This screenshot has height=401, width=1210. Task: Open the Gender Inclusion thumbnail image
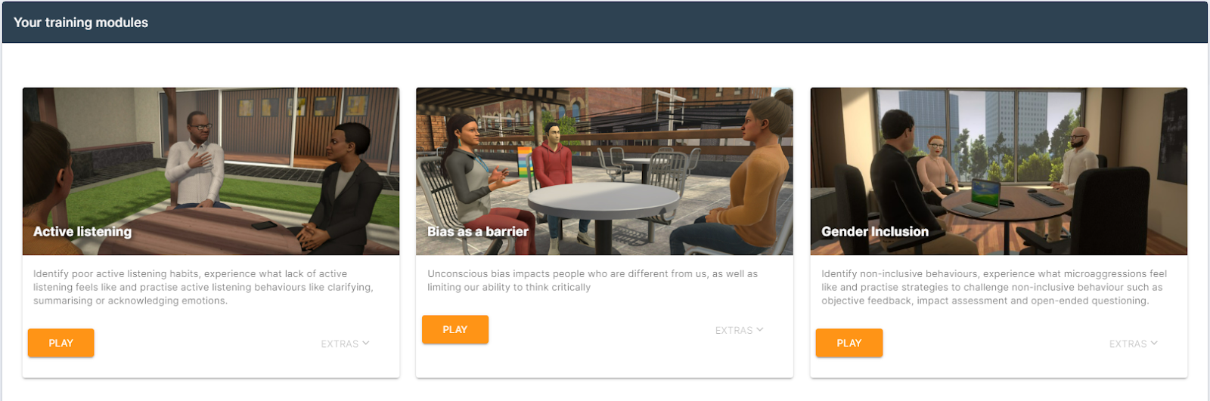click(999, 171)
